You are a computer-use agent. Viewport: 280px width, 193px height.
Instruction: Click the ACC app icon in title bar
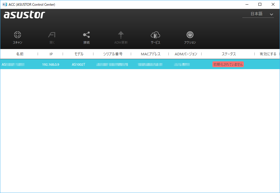[5, 4]
